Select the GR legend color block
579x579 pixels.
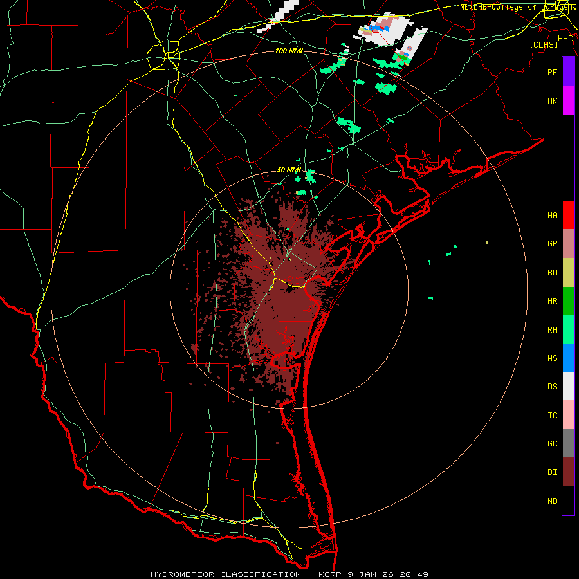coord(568,244)
